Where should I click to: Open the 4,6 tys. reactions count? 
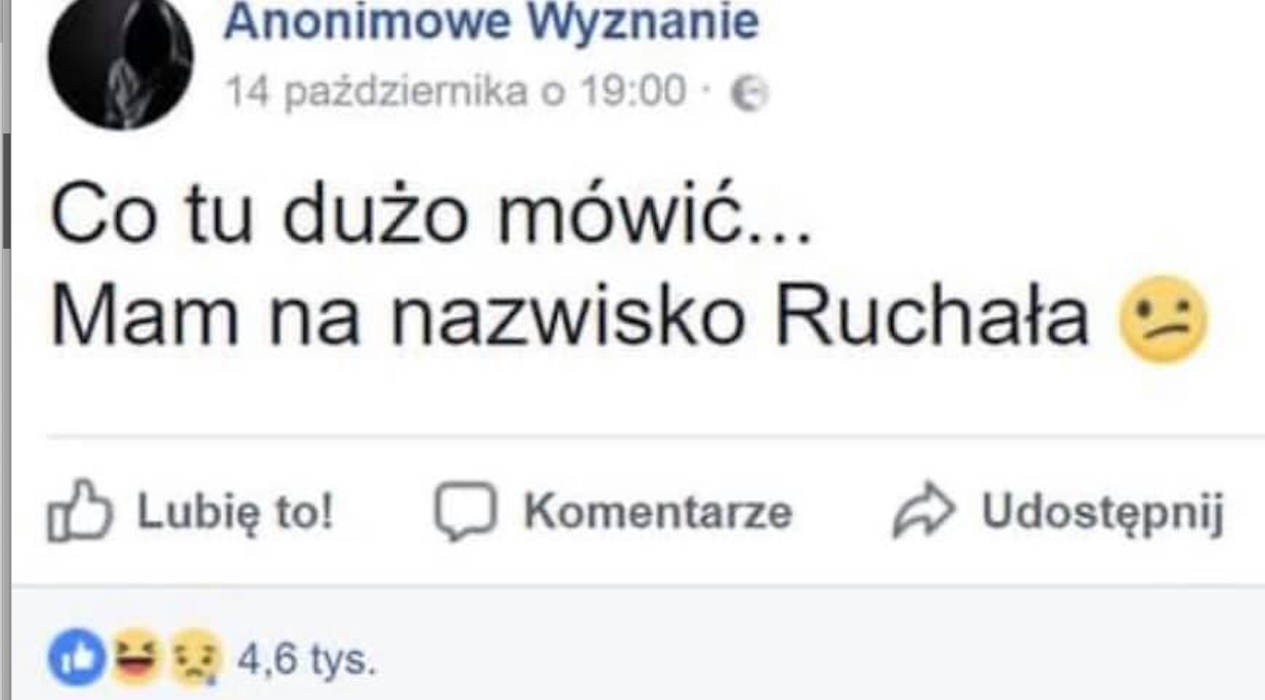304,661
